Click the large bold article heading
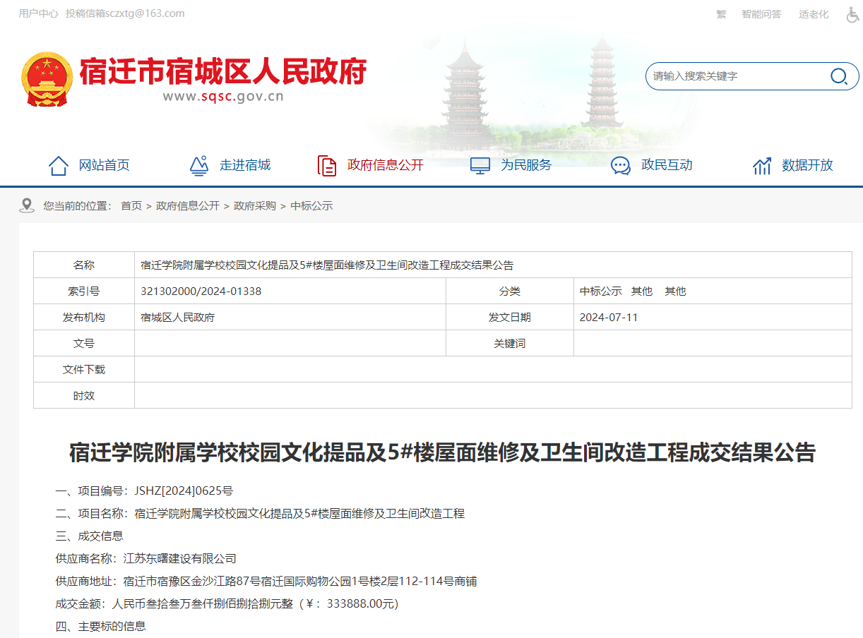This screenshot has width=863, height=638. [x=442, y=452]
